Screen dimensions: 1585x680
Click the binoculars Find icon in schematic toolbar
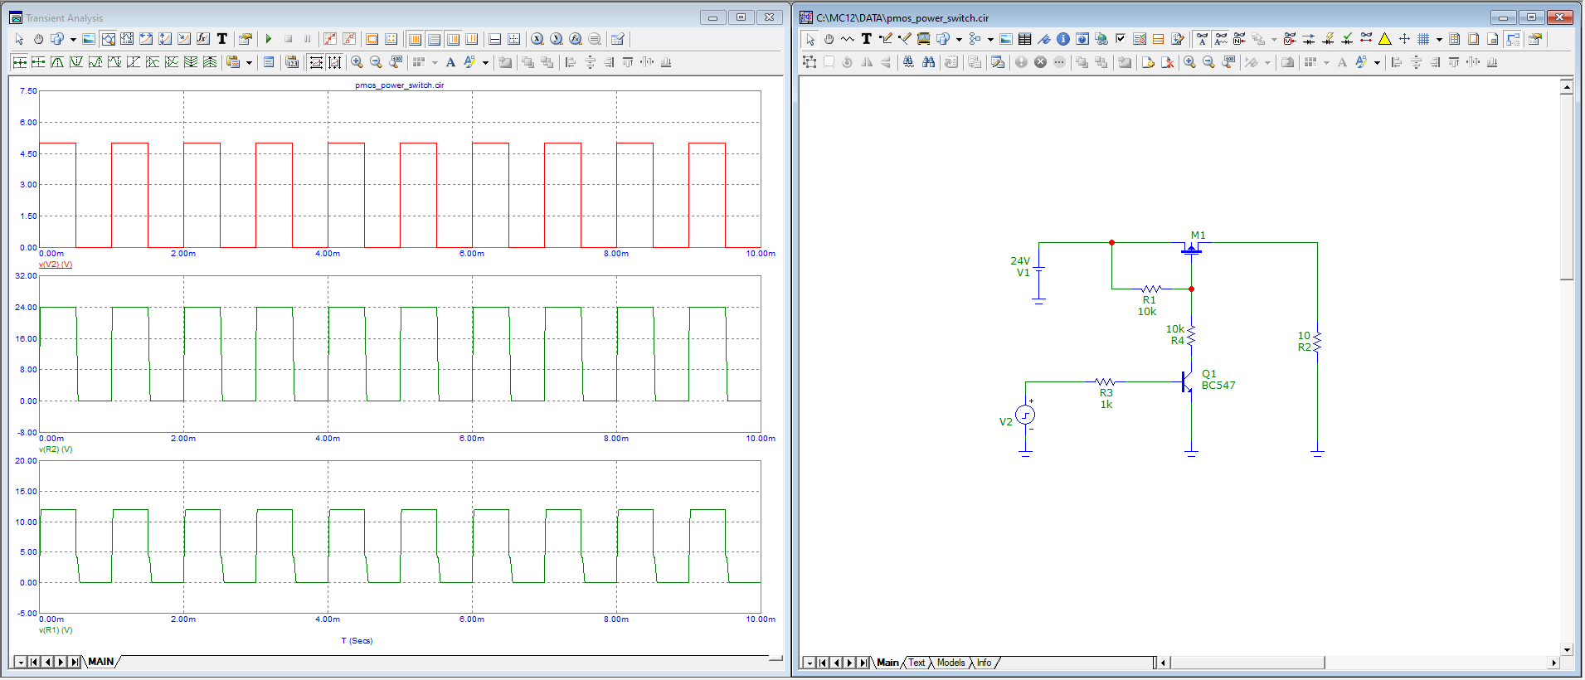928,62
